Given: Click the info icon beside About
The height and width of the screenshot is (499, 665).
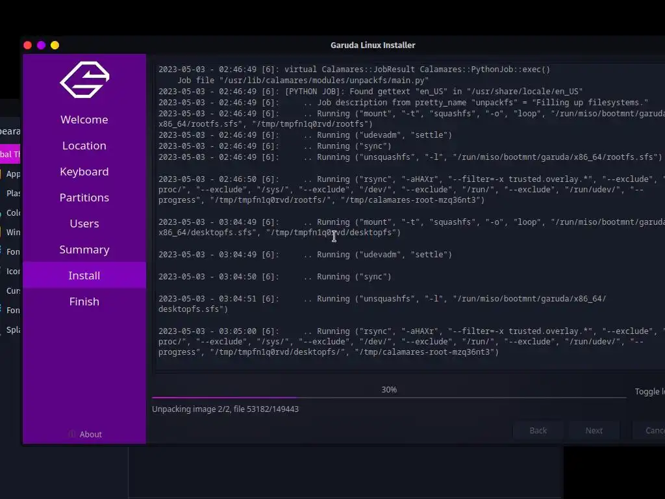Looking at the screenshot, I should coord(71,434).
